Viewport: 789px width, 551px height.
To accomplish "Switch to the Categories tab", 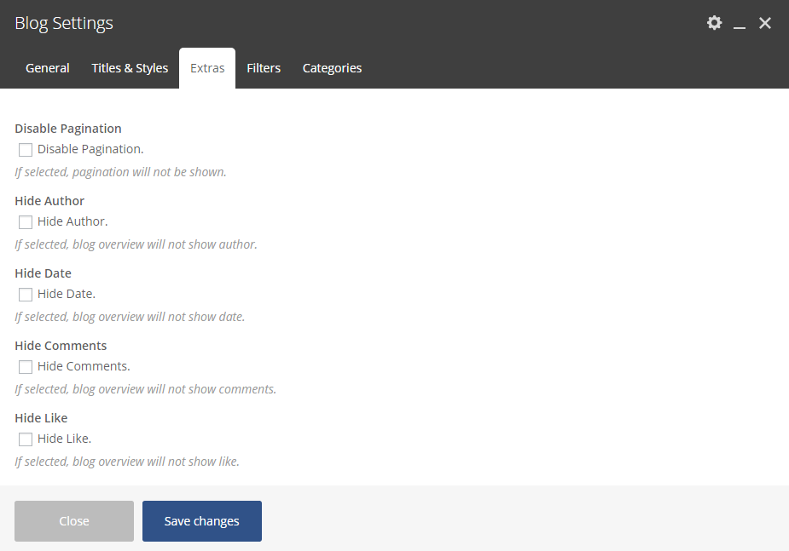I will [x=332, y=68].
